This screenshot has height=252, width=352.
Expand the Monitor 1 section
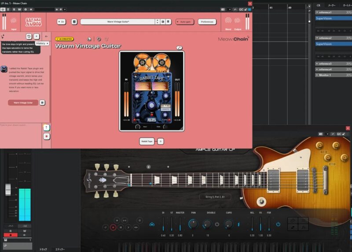click(317, 75)
